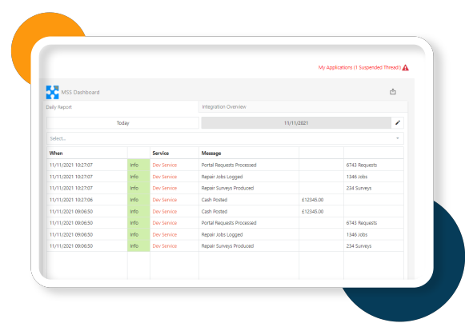
Task: Expand the Select dropdown arrow
Action: pyautogui.click(x=398, y=138)
